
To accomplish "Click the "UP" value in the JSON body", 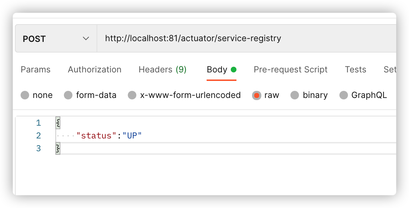I will coord(132,136).
